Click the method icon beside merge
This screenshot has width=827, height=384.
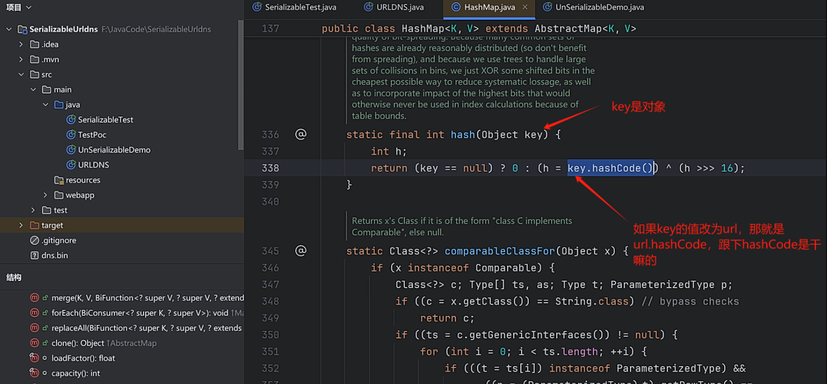click(x=34, y=298)
